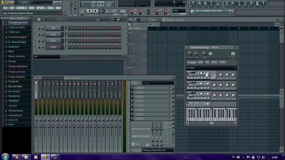Open Recent files in browser
285x160 pixels.
tap(15, 87)
